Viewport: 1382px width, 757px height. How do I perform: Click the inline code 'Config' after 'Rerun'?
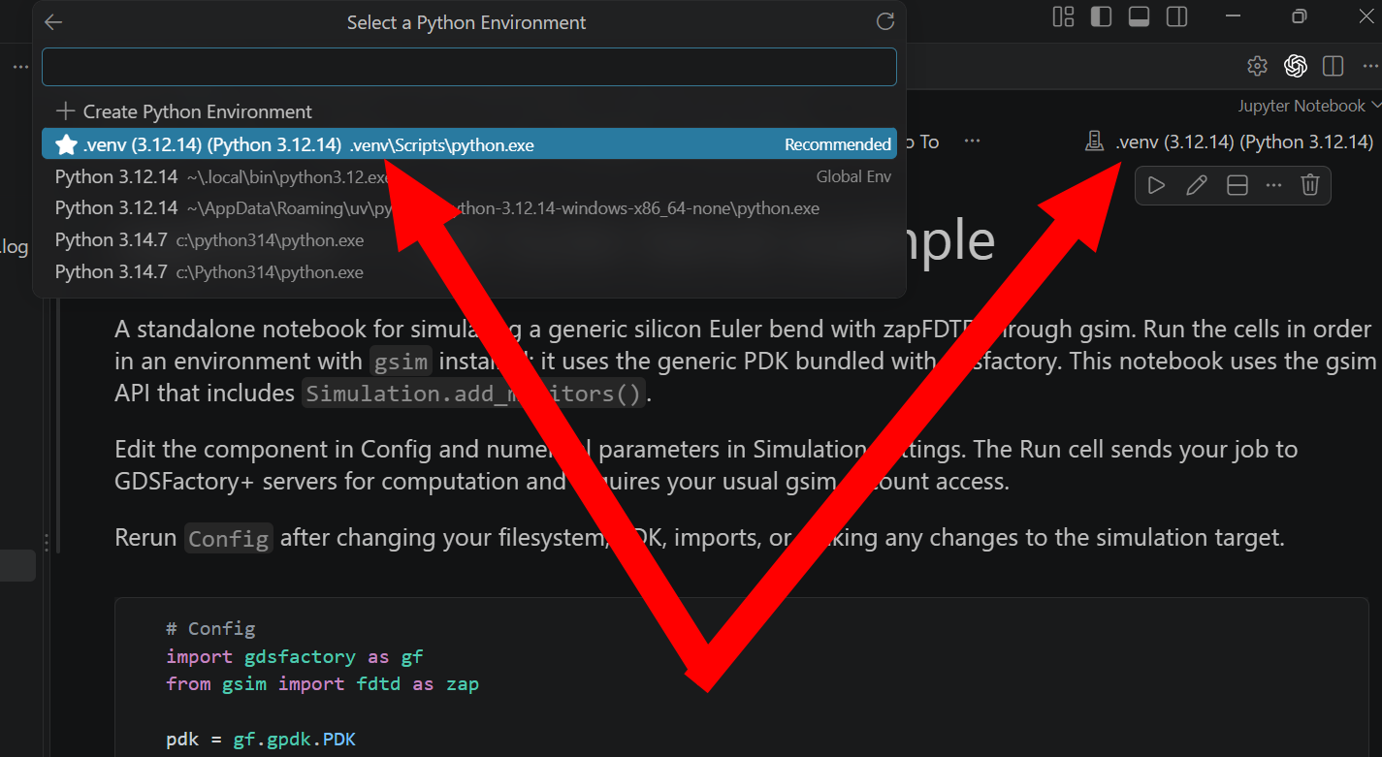click(229, 538)
